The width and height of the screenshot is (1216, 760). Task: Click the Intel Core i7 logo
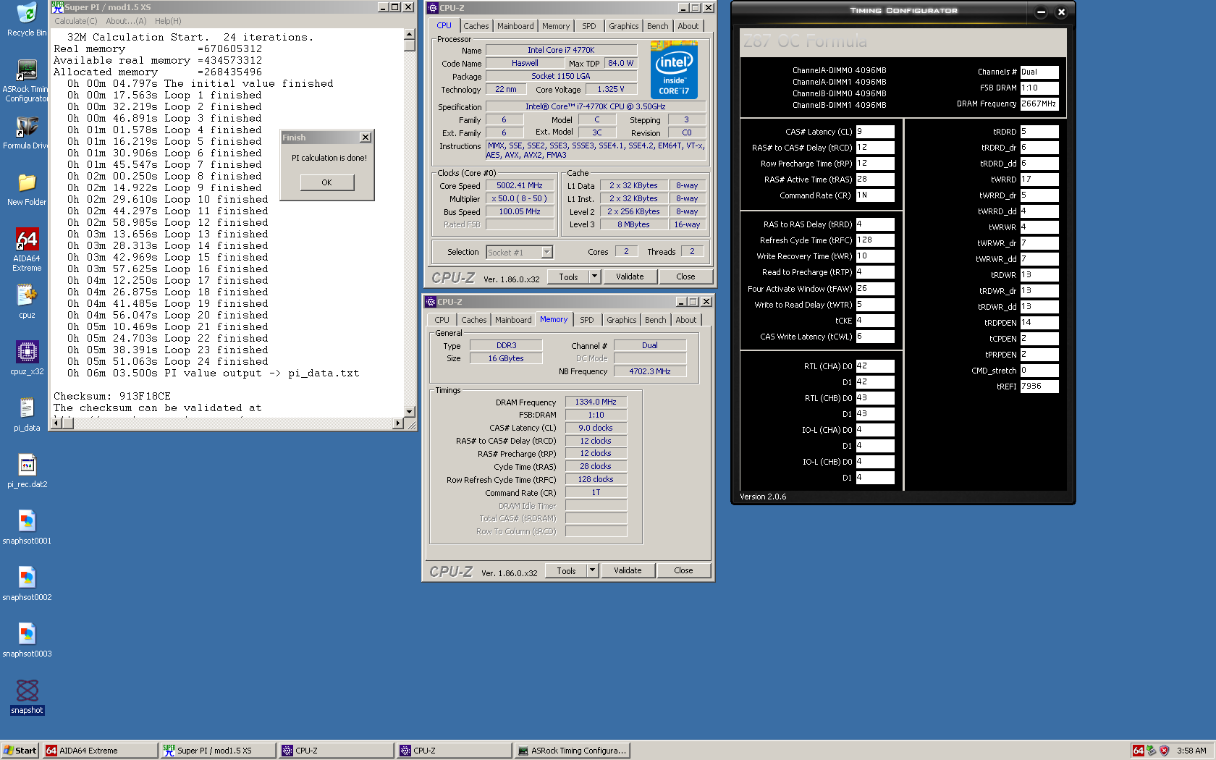click(x=674, y=69)
